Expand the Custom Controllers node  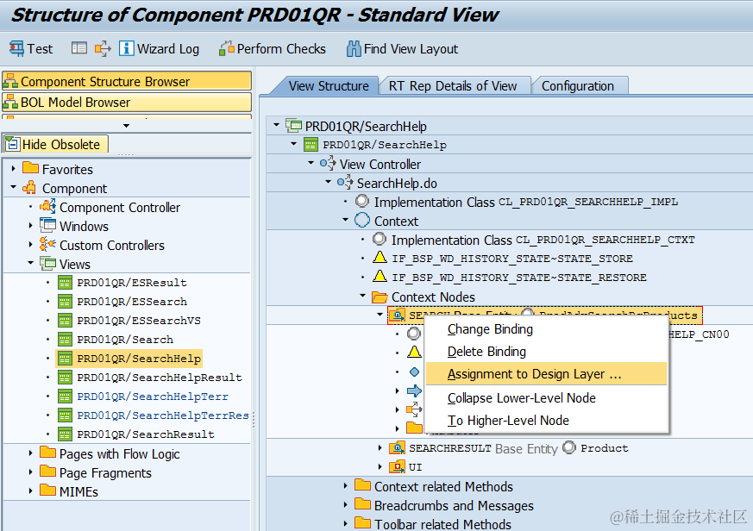click(30, 244)
